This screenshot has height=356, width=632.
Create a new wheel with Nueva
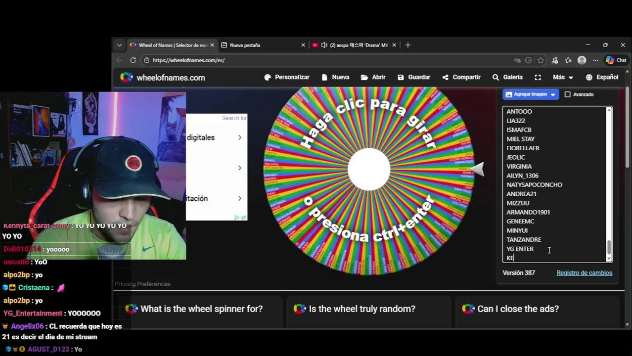coord(335,77)
